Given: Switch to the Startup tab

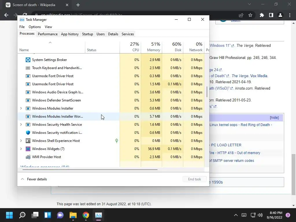Looking at the screenshot, I should [87, 34].
